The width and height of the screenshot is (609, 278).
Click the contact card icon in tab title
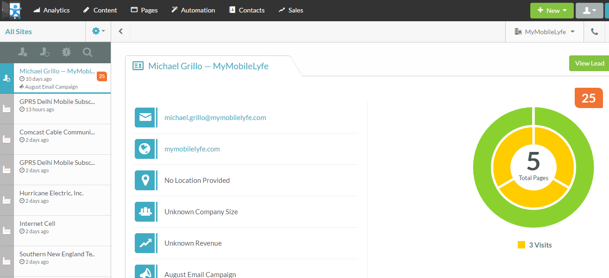138,66
